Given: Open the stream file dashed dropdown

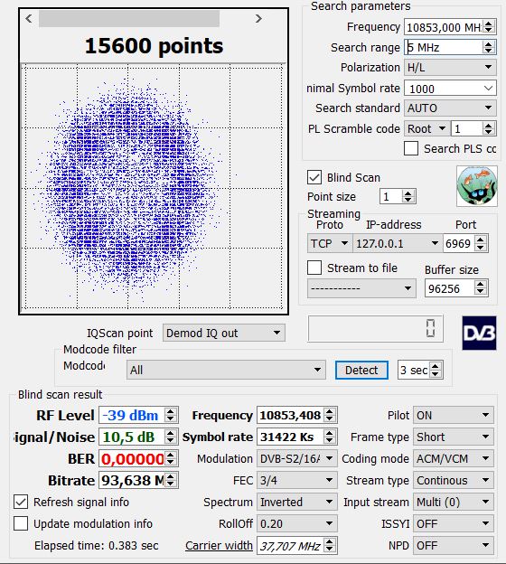Looking at the screenshot, I should [361, 288].
